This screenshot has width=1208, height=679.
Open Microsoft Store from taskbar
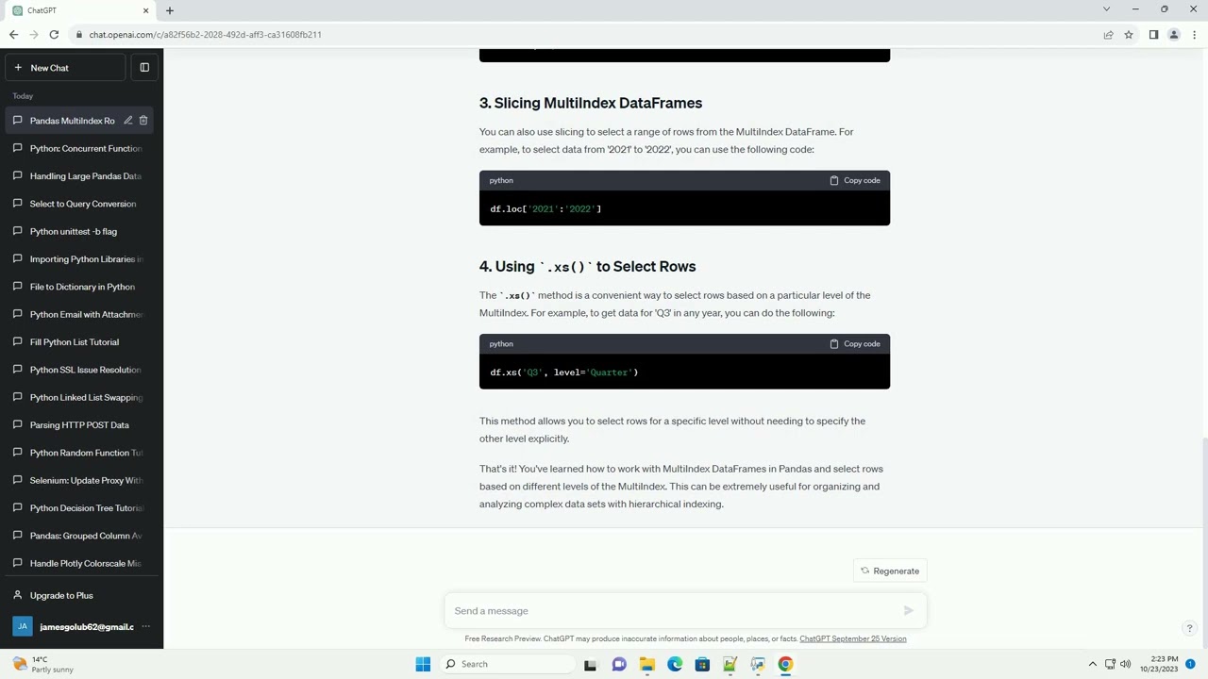coord(702,664)
